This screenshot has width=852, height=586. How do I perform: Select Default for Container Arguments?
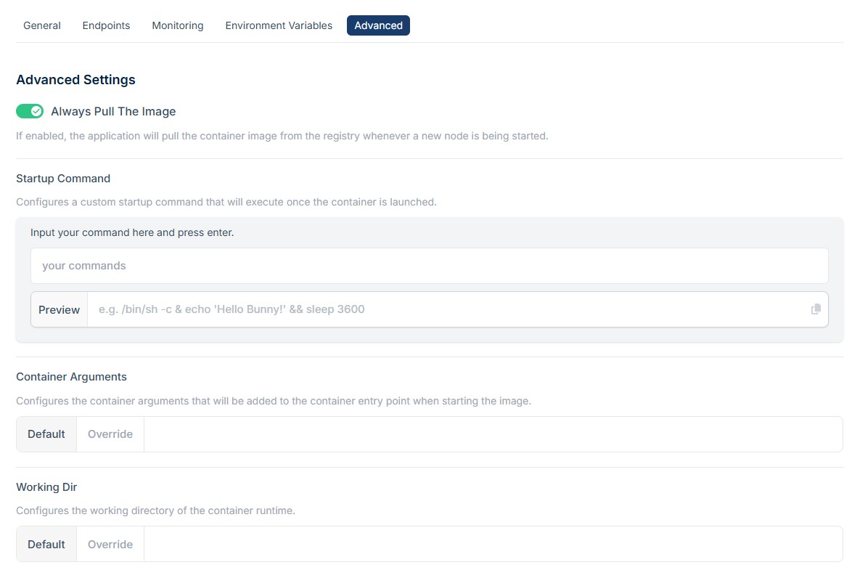click(x=46, y=434)
